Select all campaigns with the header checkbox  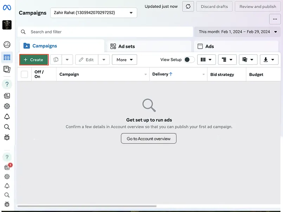tap(24, 74)
